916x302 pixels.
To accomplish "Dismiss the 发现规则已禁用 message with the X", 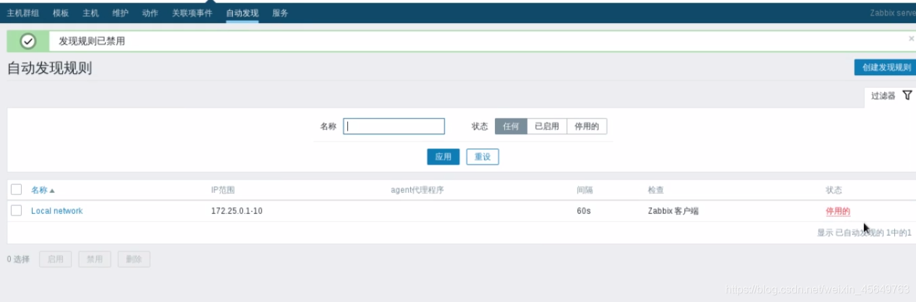I will pos(911,39).
